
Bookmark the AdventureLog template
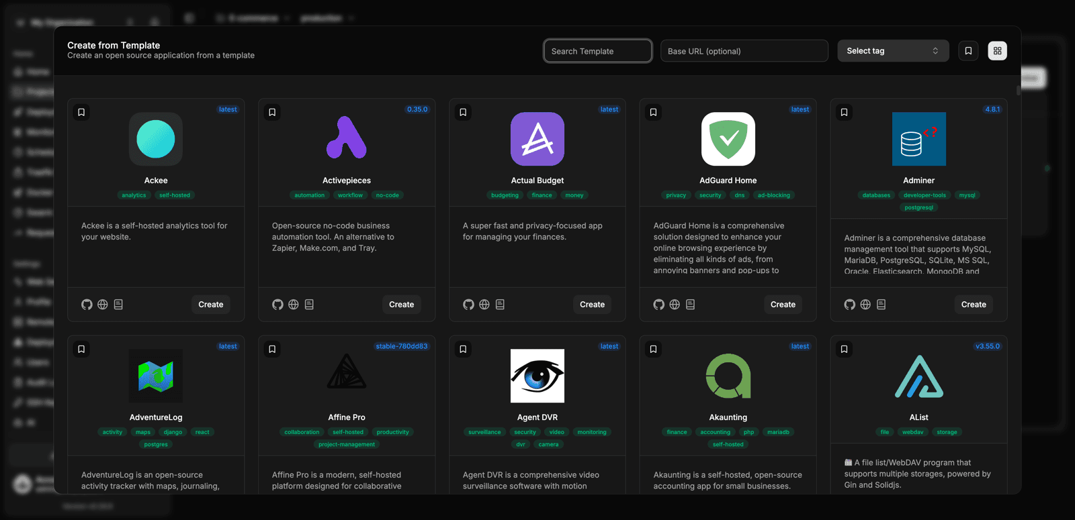(x=81, y=349)
